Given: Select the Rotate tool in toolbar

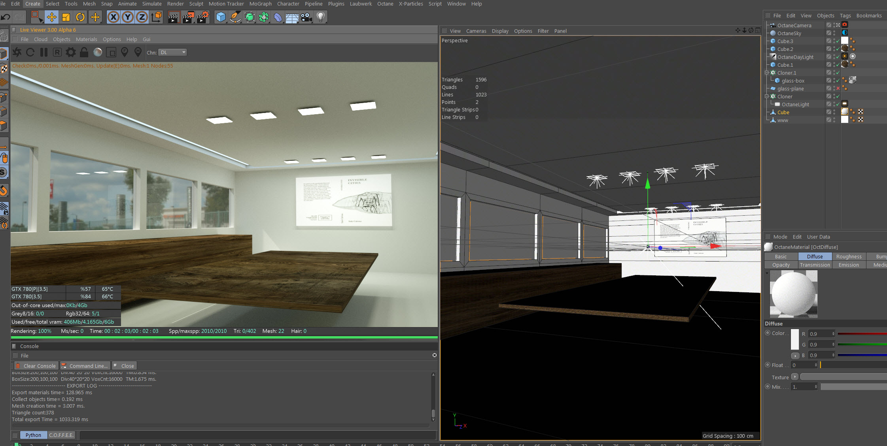Looking at the screenshot, I should pyautogui.click(x=80, y=17).
